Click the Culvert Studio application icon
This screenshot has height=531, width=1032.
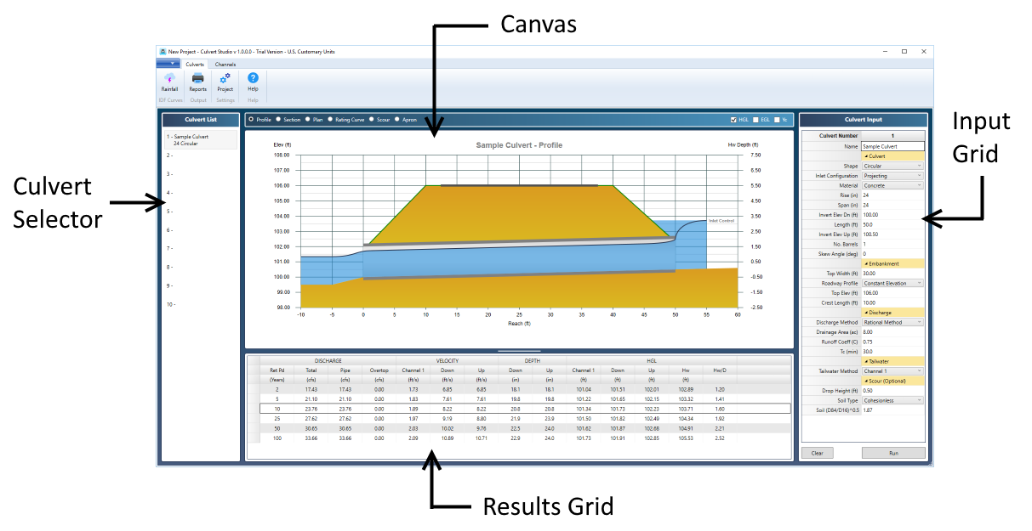coord(162,51)
